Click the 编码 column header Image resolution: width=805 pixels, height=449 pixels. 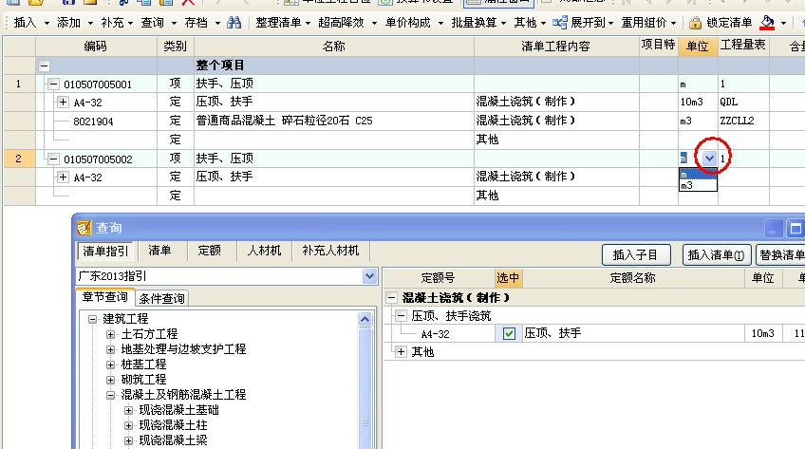pos(96,47)
